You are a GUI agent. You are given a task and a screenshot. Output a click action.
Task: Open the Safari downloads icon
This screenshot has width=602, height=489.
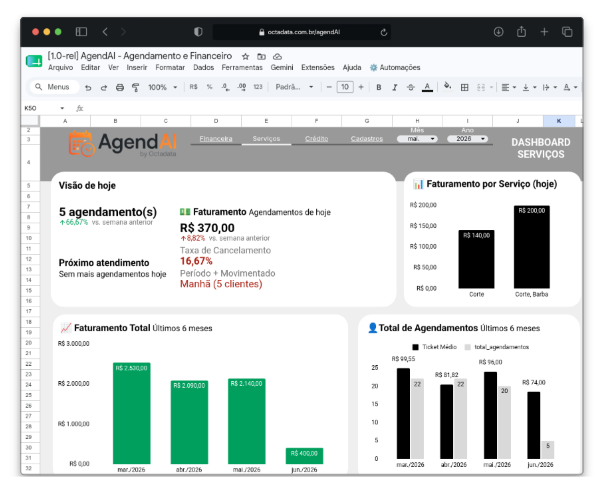pyautogui.click(x=498, y=32)
